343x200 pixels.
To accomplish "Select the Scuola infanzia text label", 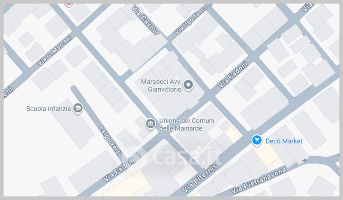I will [48, 109].
